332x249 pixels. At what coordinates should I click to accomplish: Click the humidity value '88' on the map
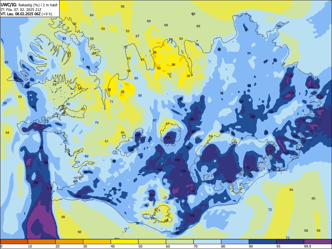click(x=279, y=26)
